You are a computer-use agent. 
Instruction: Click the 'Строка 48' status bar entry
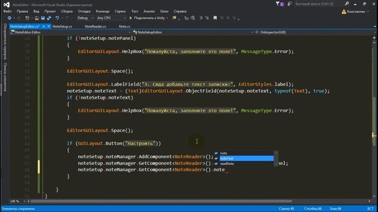[x=286, y=208]
